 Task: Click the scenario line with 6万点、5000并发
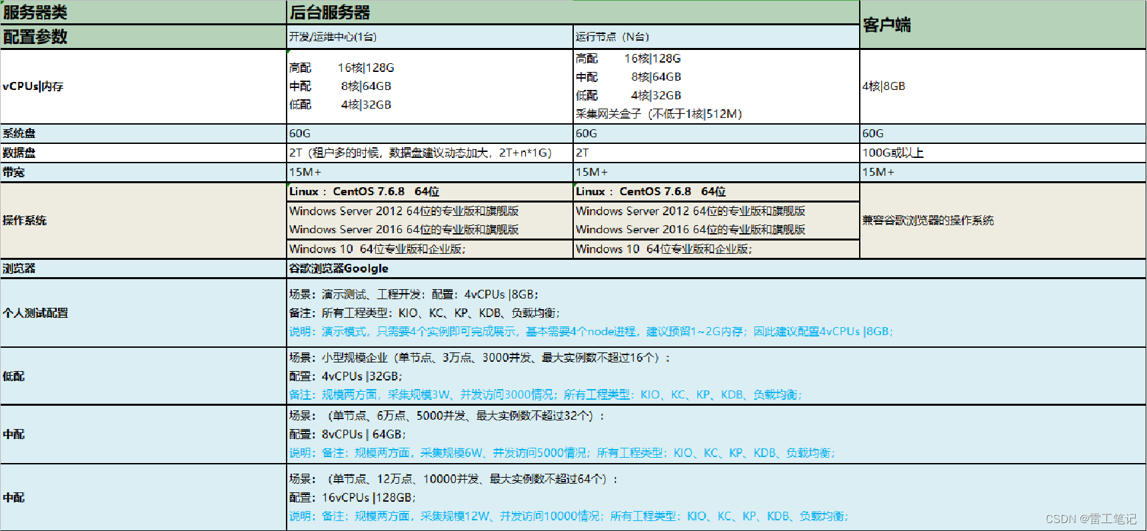(447, 416)
